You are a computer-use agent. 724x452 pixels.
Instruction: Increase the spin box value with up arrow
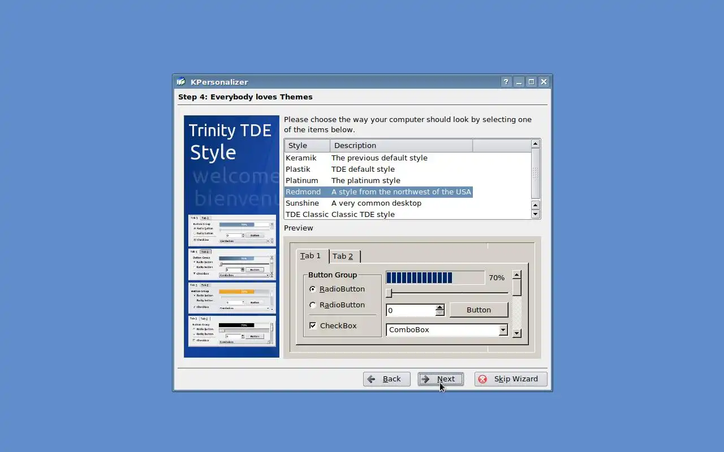click(440, 307)
